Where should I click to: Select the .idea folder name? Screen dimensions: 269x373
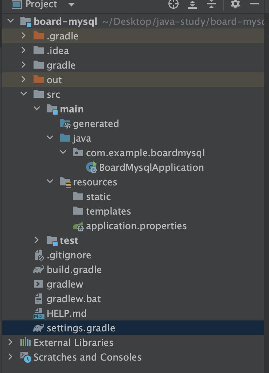(x=58, y=51)
